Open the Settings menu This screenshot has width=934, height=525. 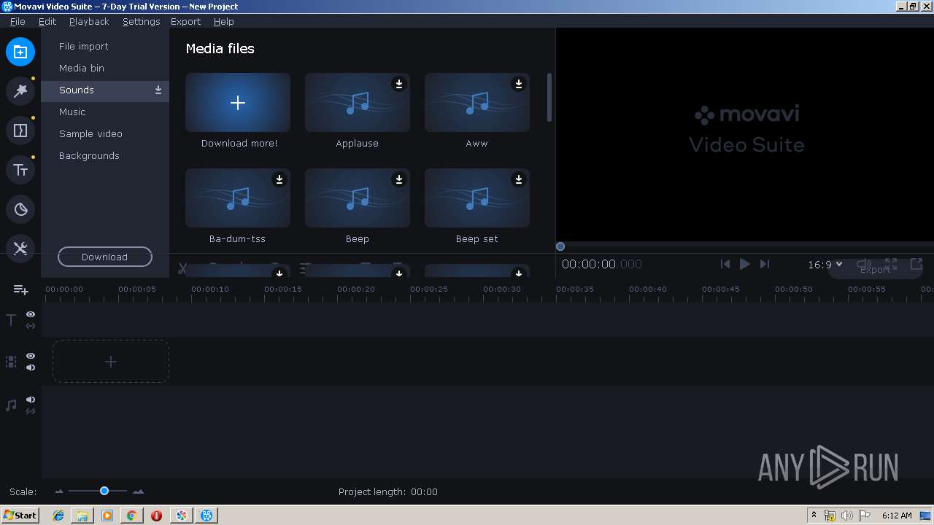coord(141,21)
